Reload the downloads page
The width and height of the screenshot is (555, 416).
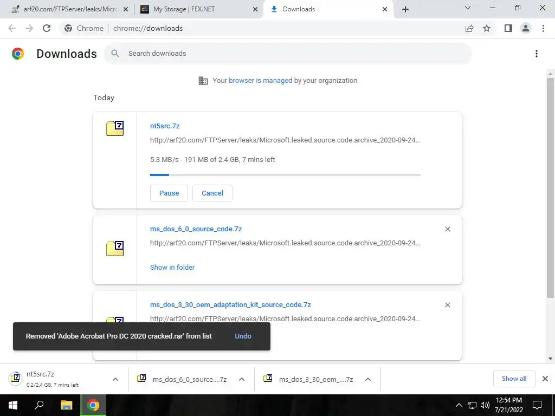click(x=47, y=28)
